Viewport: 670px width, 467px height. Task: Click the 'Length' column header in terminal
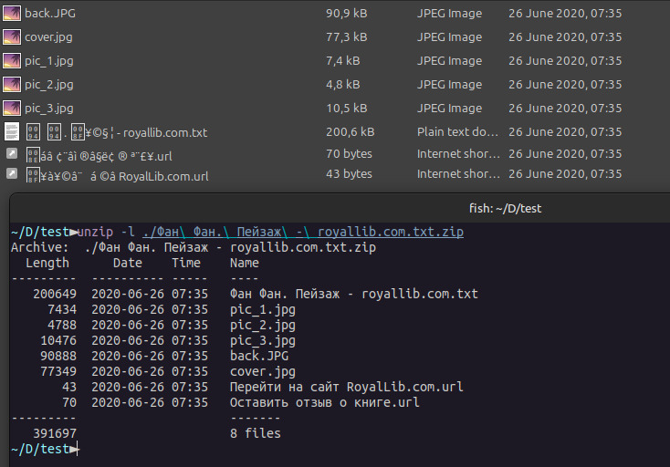click(47, 263)
